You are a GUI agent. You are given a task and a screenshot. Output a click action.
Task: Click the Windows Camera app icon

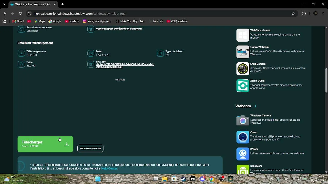[x=243, y=120]
